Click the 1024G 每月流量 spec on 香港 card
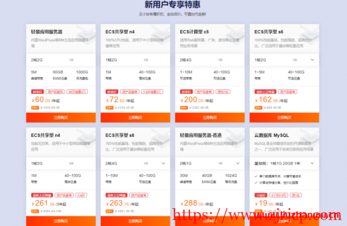Screen dimensions: 347x226 pos(231,178)
